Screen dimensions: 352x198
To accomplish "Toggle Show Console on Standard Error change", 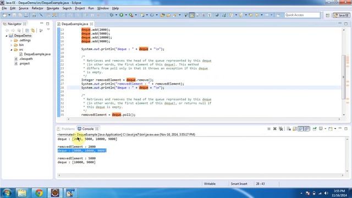I will click(307, 129).
